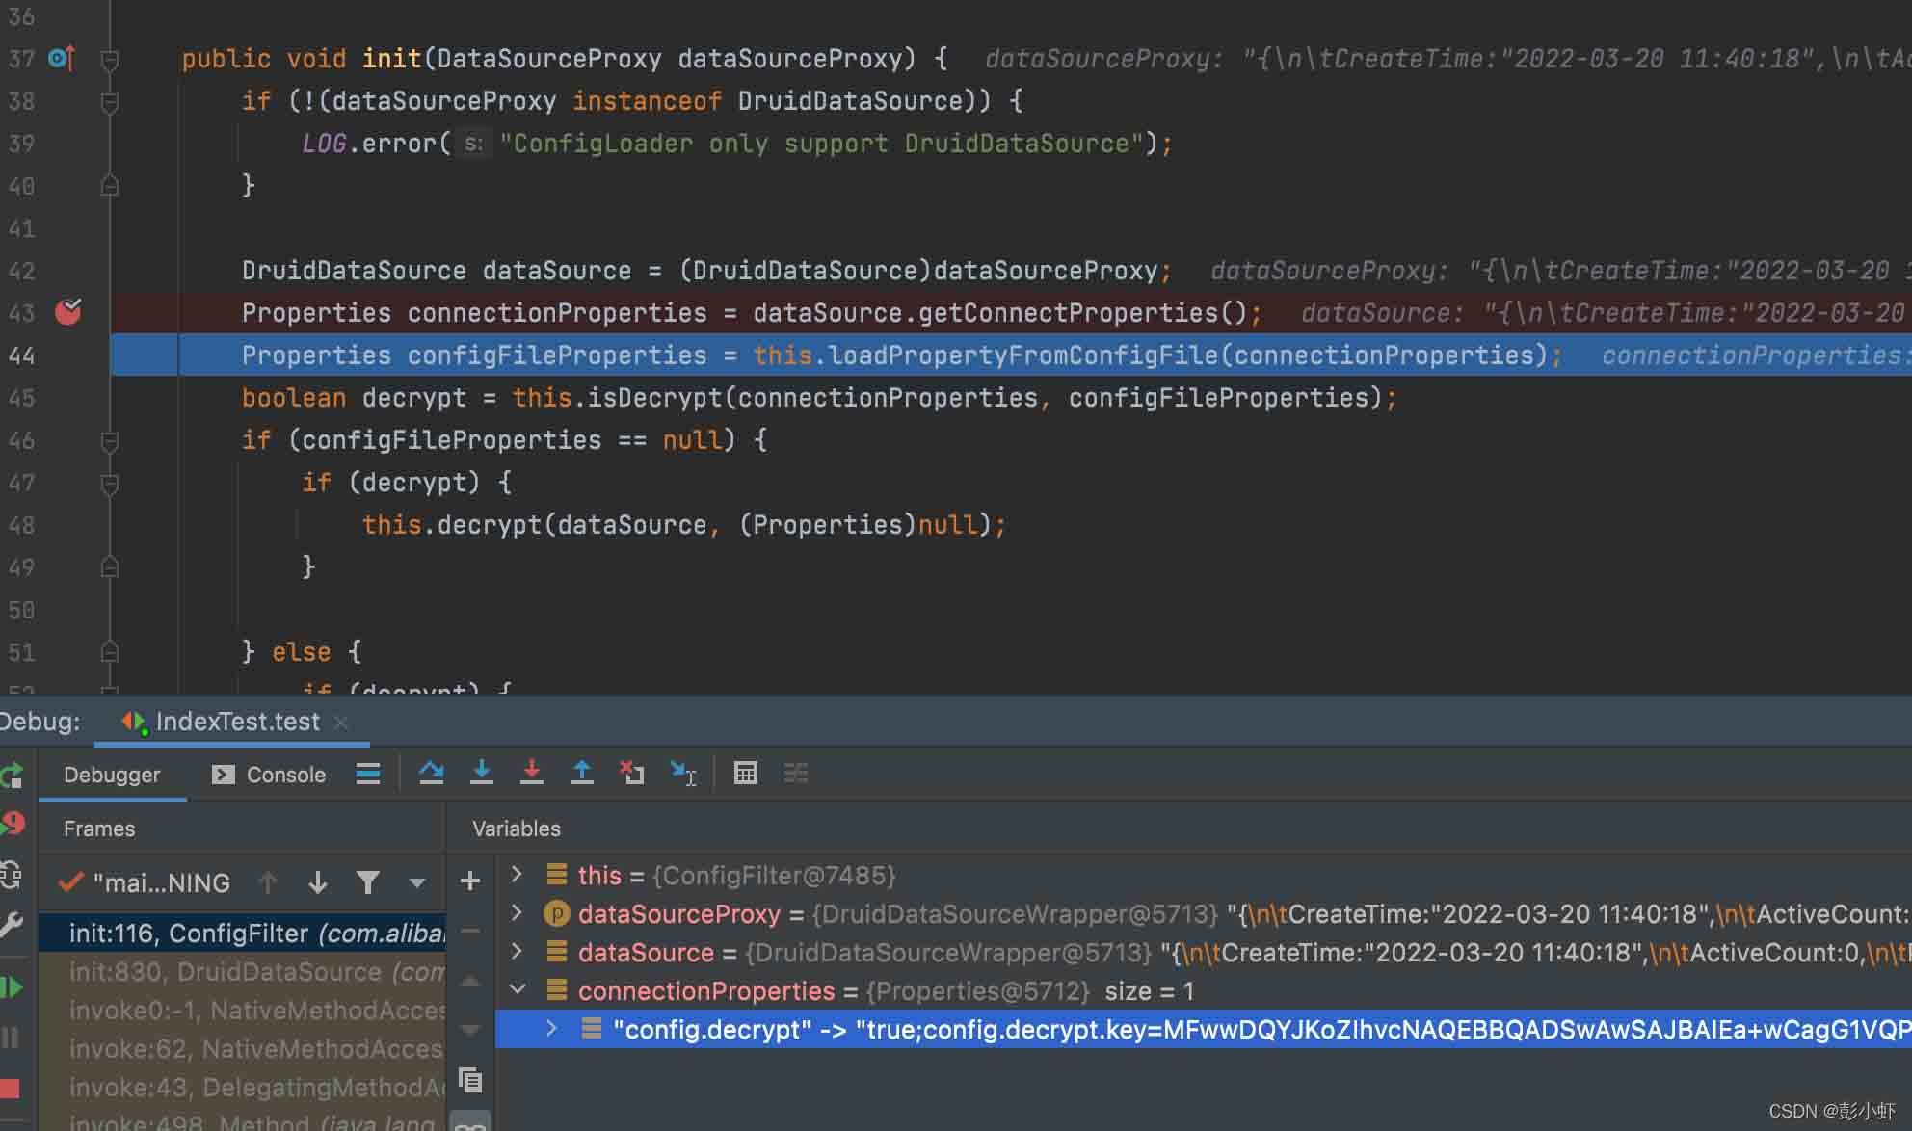
Task: Switch to the Console tab
Action: tap(269, 775)
